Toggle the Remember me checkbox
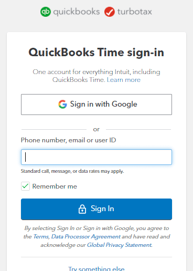Screen dimensions: 193x271 25,186
